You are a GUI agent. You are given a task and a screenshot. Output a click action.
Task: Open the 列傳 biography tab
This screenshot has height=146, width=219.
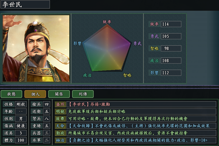point(83,94)
